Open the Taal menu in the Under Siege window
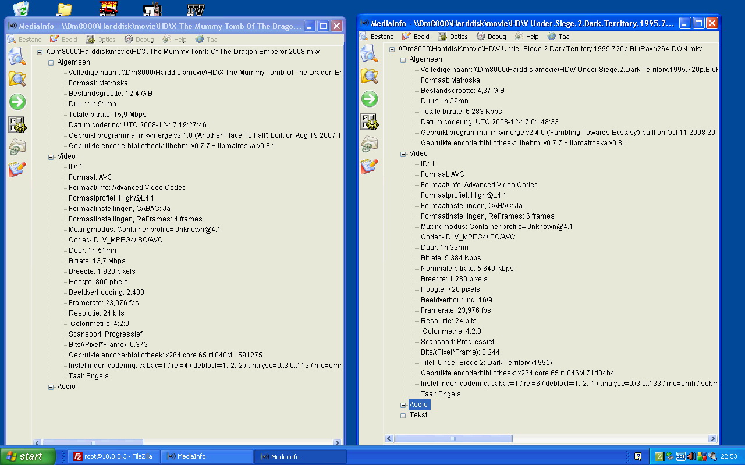 pyautogui.click(x=559, y=37)
